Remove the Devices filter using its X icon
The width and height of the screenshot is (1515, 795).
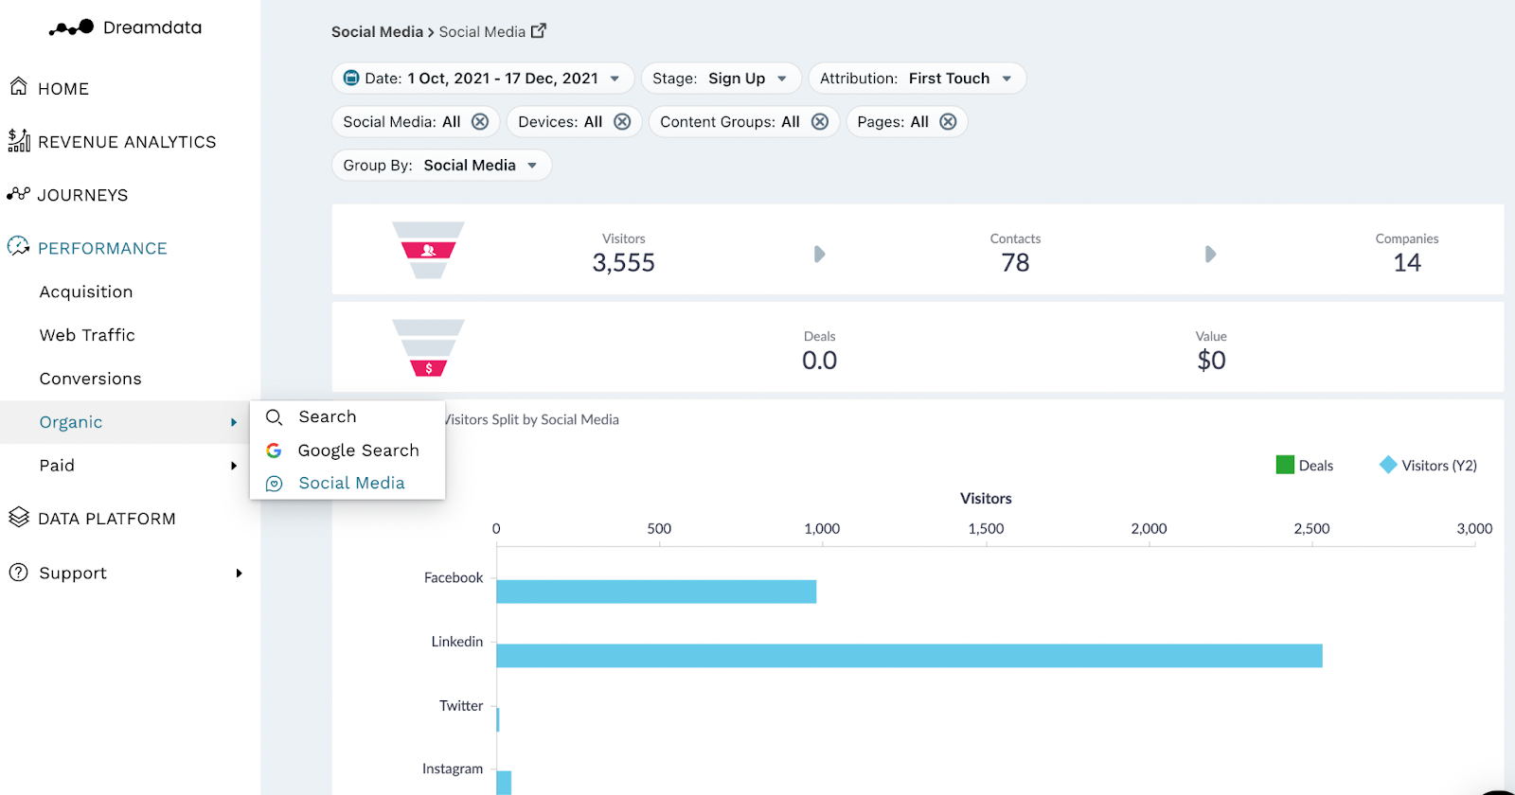click(x=622, y=122)
